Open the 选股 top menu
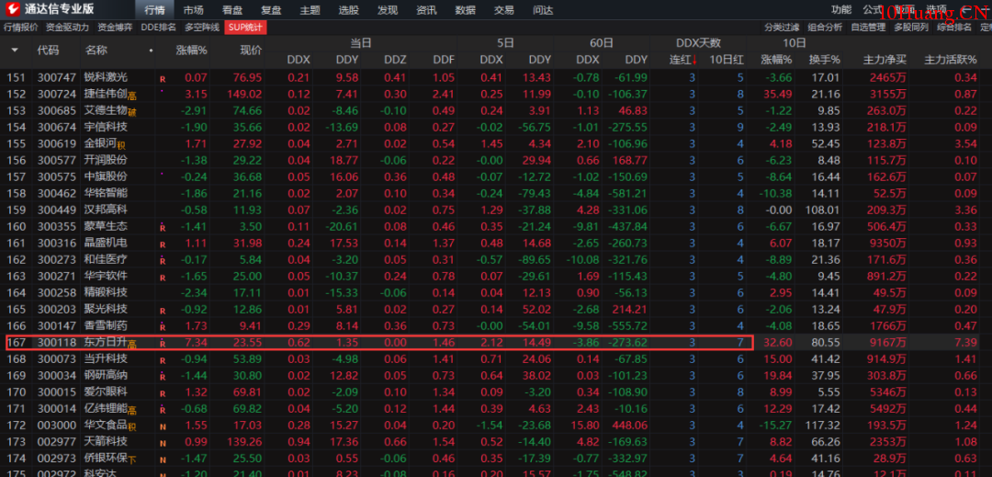Image resolution: width=992 pixels, height=477 pixels. 349,10
